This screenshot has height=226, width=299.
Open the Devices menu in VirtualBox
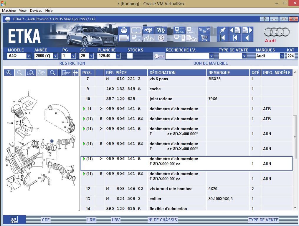[x=36, y=11]
